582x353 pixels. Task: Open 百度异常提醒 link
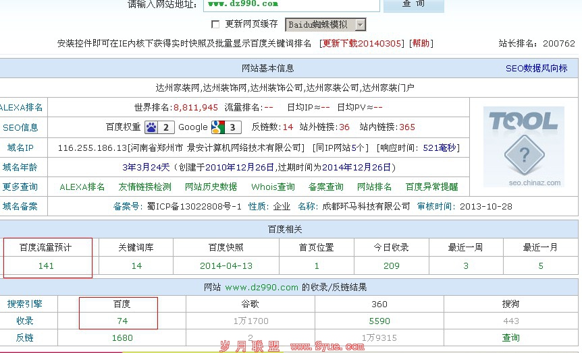pyautogui.click(x=431, y=187)
